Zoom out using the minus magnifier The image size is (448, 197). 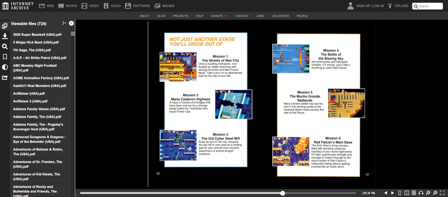point(428,193)
